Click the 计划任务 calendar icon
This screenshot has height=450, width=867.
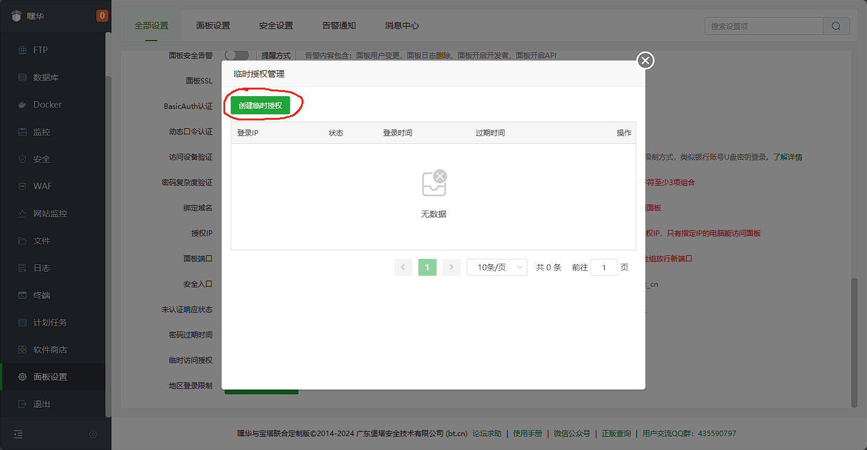(x=22, y=322)
